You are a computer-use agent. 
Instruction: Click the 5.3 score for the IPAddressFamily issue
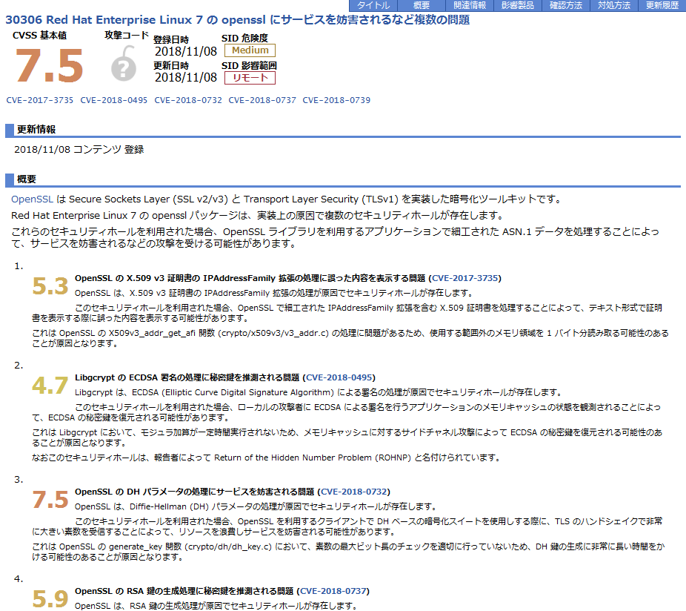click(x=50, y=286)
